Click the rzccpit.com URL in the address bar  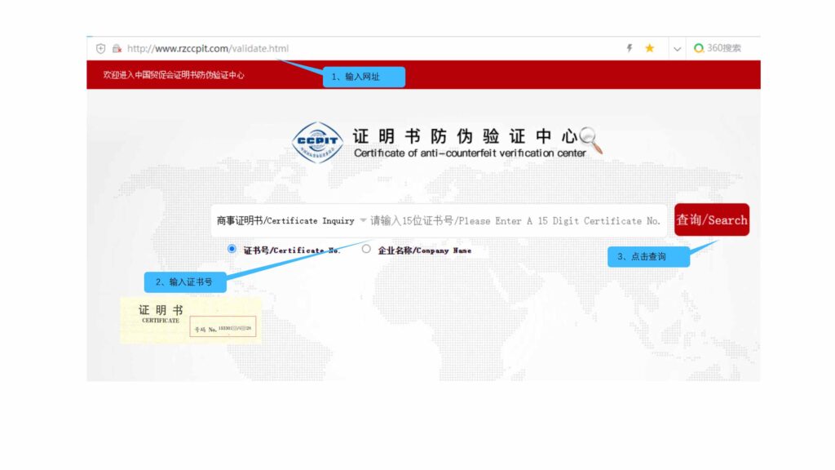point(208,48)
